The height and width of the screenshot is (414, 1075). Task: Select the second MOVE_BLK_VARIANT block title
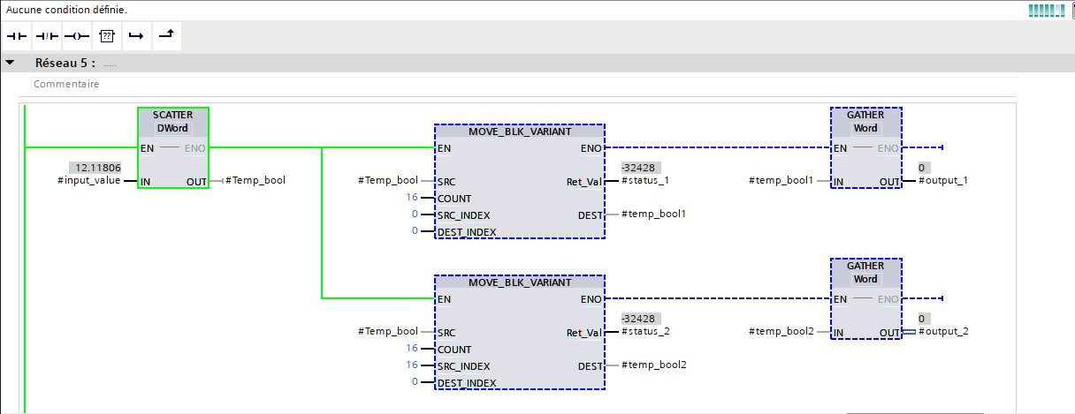coord(520,282)
